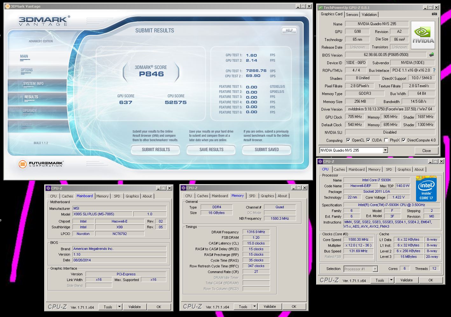This screenshot has height=317, width=451.
Task: Click the Help button in 3DMark
Action: pyautogui.click(x=289, y=30)
